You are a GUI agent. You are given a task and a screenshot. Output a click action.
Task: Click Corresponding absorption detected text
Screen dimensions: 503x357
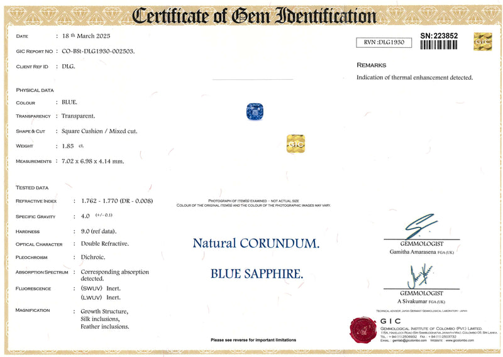click(x=115, y=275)
